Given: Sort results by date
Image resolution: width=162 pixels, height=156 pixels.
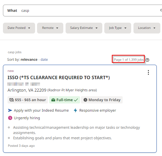Looking at the screenshot, I should click(44, 59).
